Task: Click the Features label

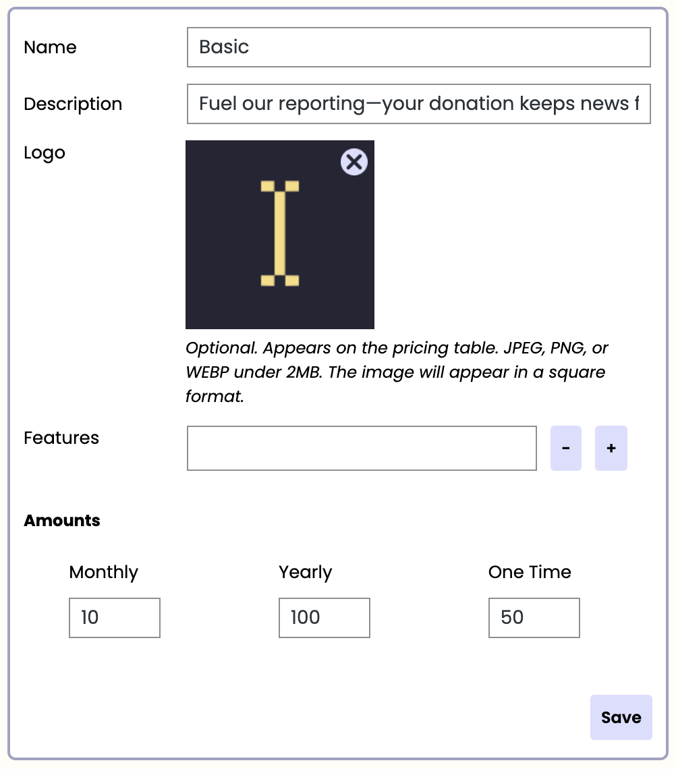Action: (x=61, y=438)
